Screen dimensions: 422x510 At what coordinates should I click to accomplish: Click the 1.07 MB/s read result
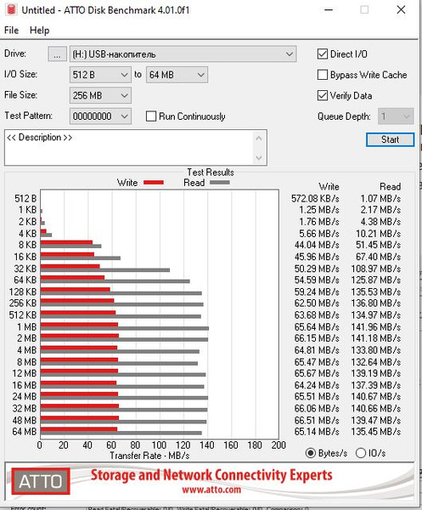[x=380, y=198]
